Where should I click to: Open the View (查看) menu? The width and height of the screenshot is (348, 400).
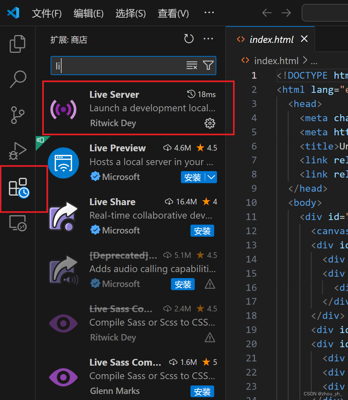coord(173,13)
